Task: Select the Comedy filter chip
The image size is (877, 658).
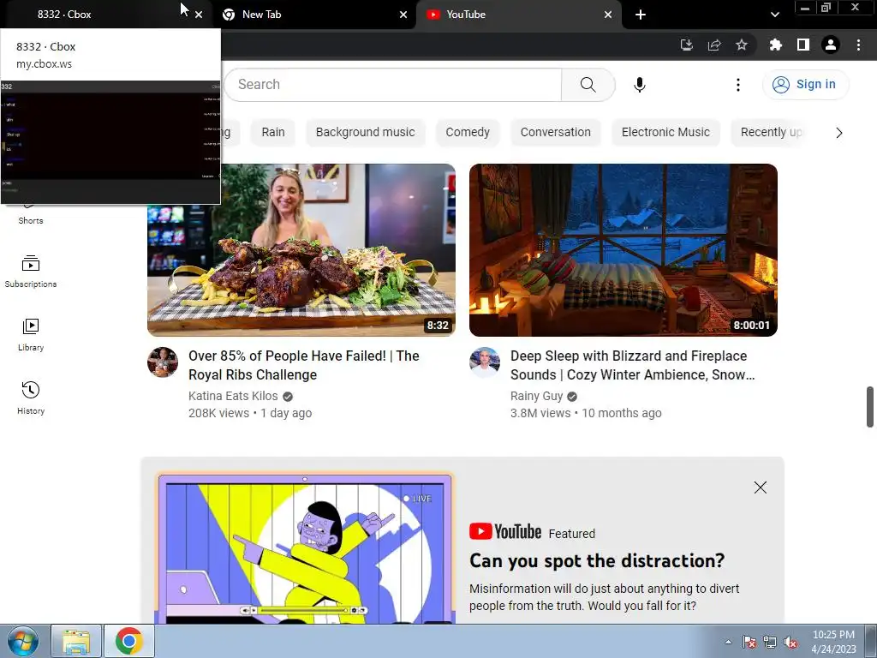Action: point(468,132)
